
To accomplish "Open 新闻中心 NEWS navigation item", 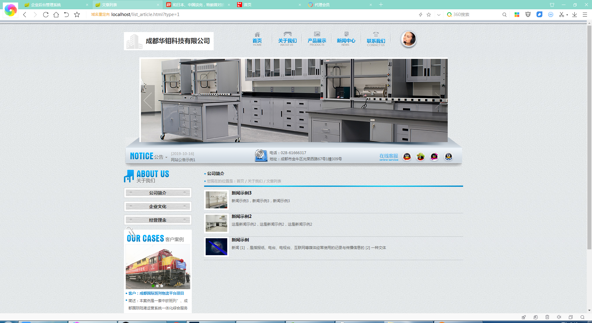I will [x=346, y=39].
